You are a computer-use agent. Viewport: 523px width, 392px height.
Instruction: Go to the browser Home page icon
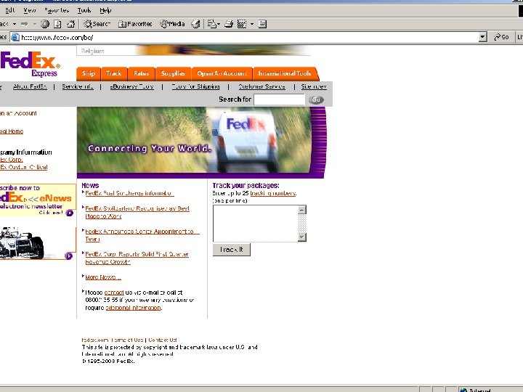click(70, 24)
